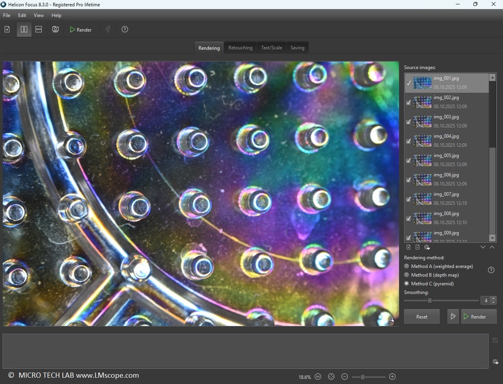Click the down chevron below source images list
Screen dimensions: 503x384
[483, 247]
